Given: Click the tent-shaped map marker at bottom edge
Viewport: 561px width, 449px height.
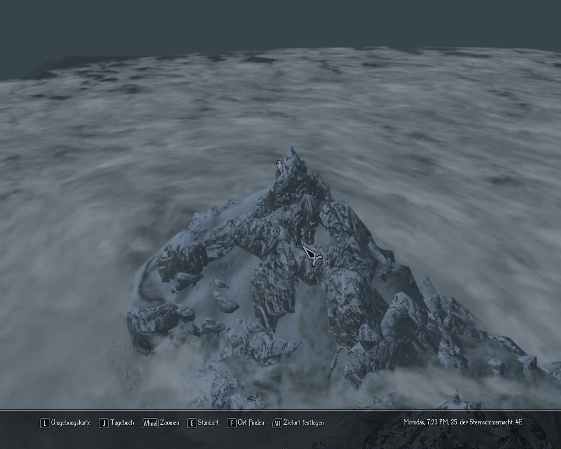Looking at the screenshot, I should pyautogui.click(x=285, y=445).
